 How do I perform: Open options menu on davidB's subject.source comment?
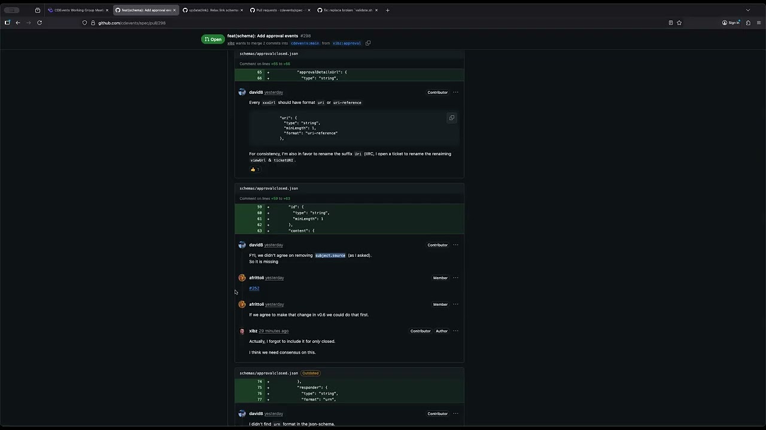[x=455, y=245]
